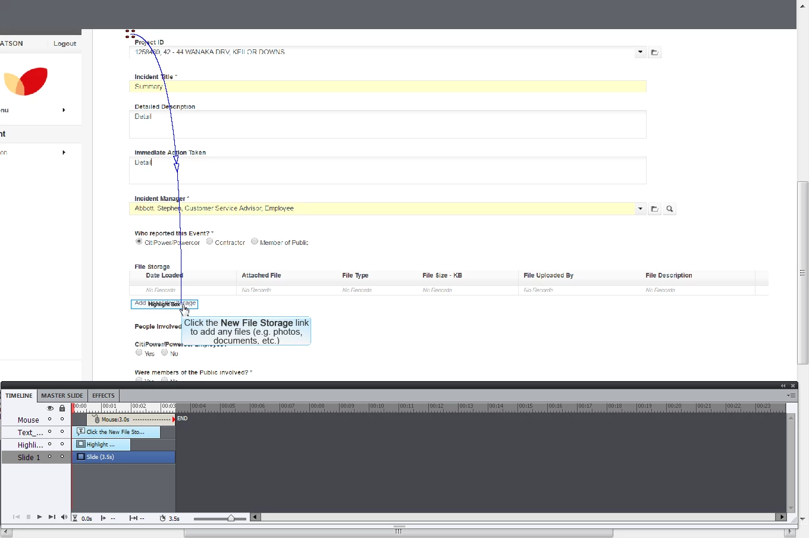Toggle timeline audio speaker icon

tap(64, 517)
